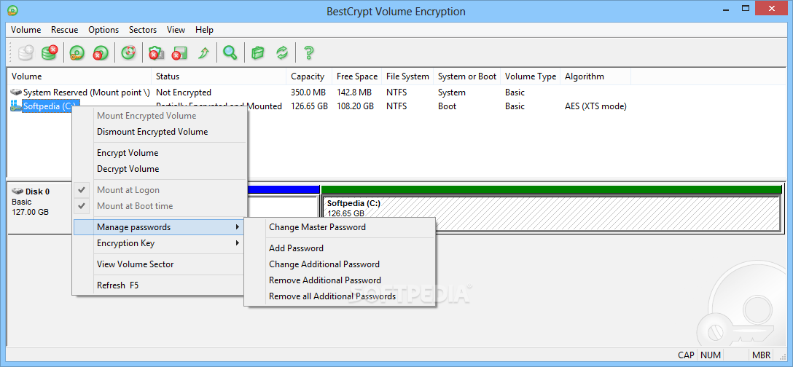
Task: Choose Change Additional Password
Action: pyautogui.click(x=340, y=264)
